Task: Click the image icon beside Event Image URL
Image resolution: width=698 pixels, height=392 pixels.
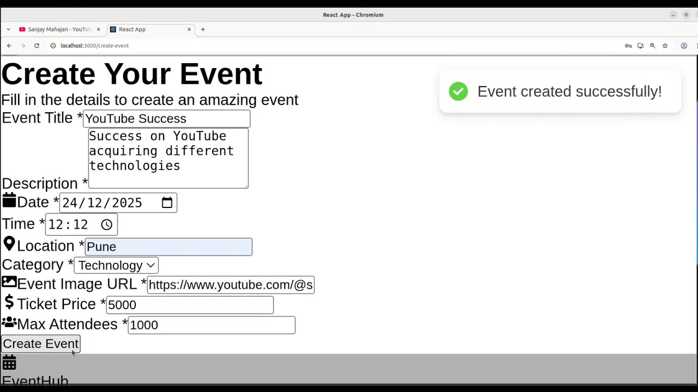Action: coord(9,282)
